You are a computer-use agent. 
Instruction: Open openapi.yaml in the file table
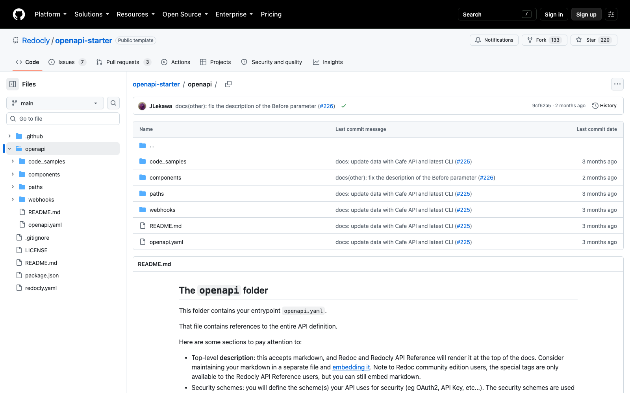pos(166,242)
